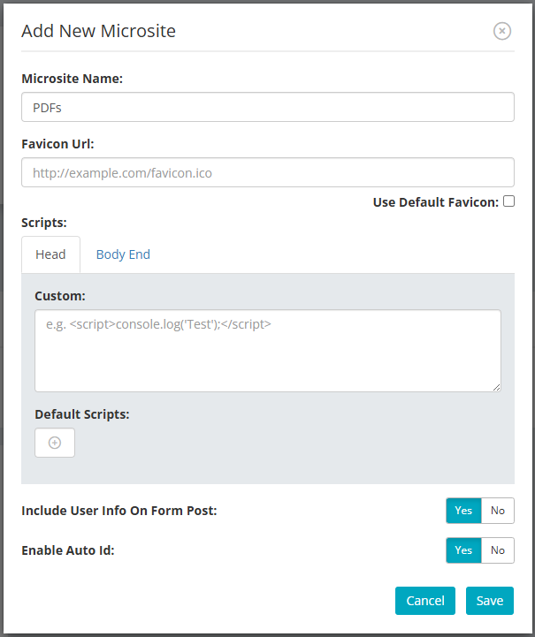This screenshot has height=637, width=535.
Task: Focus the Microsite Name field containing PDFs
Action: pyautogui.click(x=268, y=107)
